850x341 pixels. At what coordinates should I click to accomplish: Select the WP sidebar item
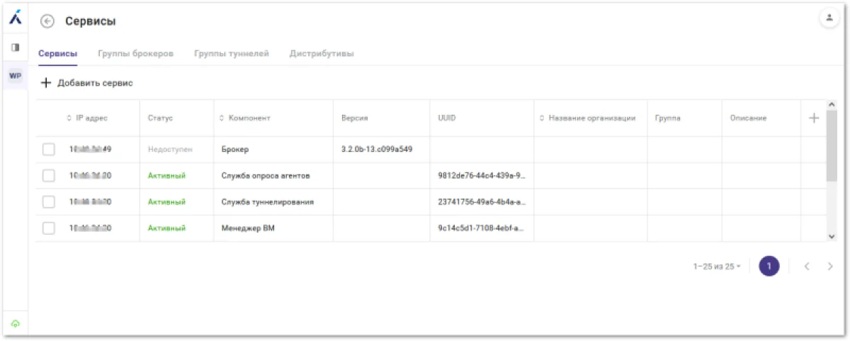pos(15,75)
